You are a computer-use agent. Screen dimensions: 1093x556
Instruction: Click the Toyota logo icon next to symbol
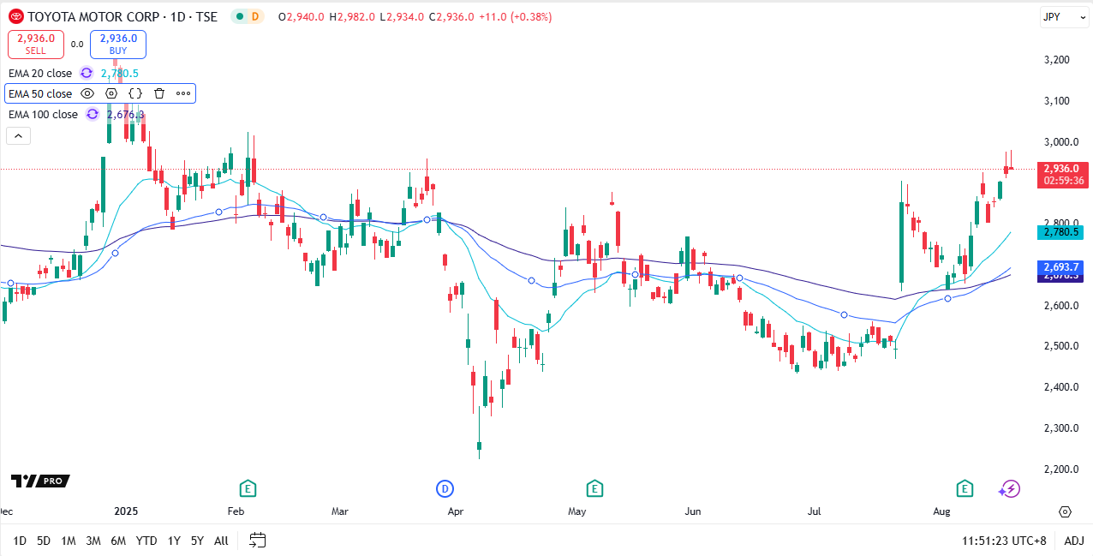click(16, 16)
